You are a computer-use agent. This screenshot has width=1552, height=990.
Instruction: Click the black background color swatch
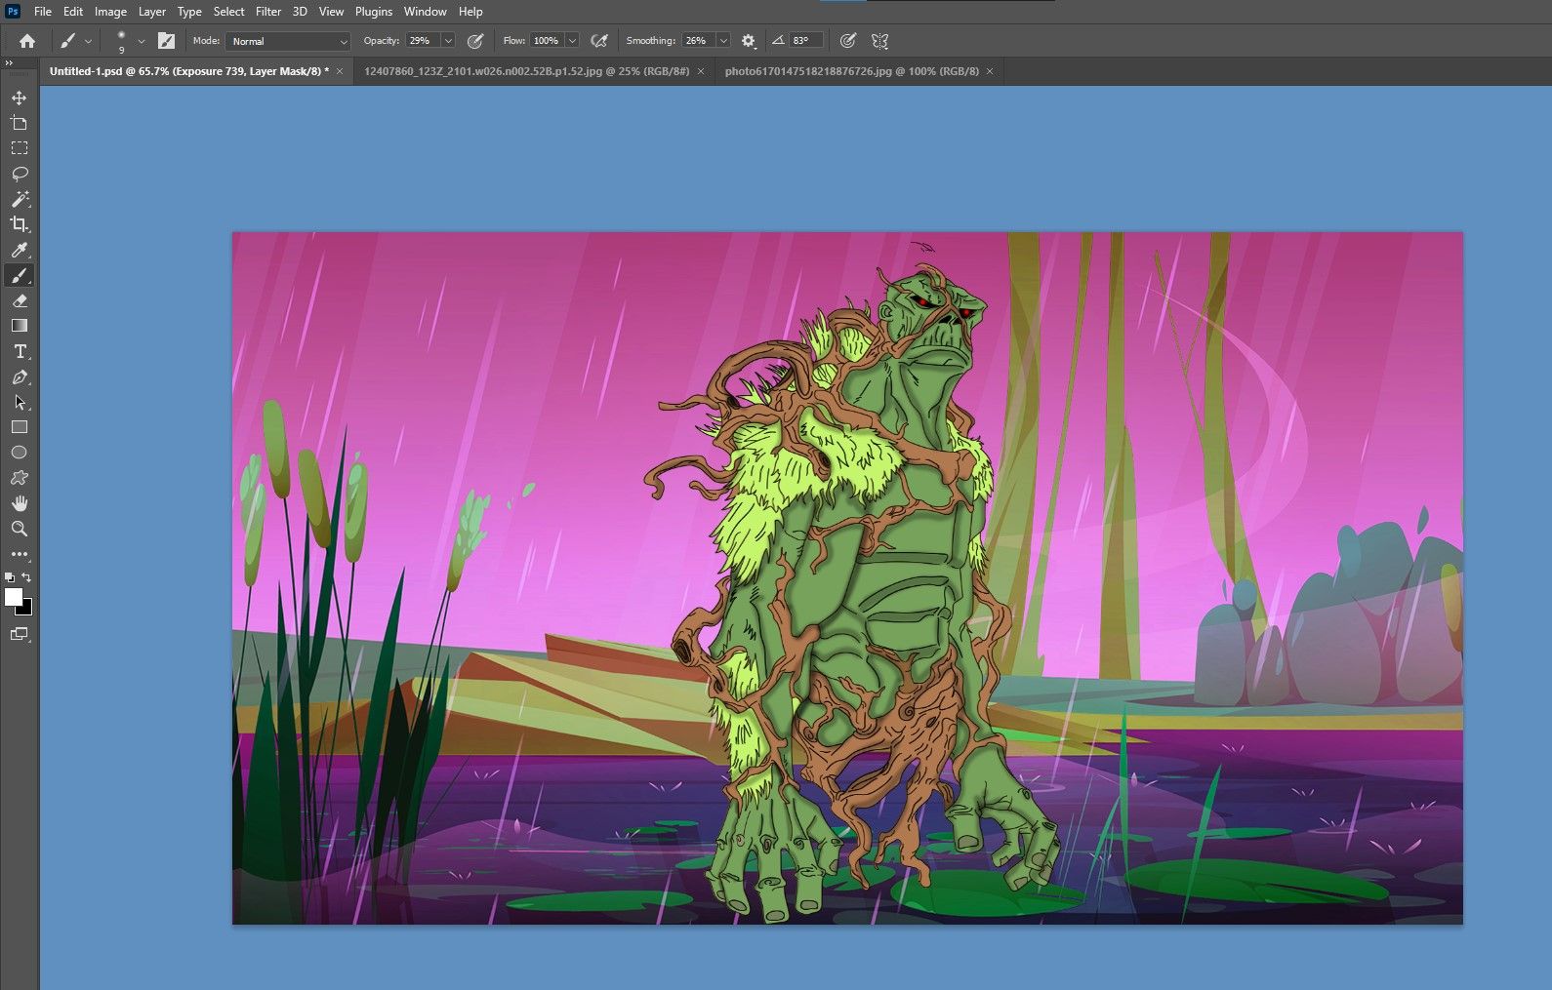point(26,610)
